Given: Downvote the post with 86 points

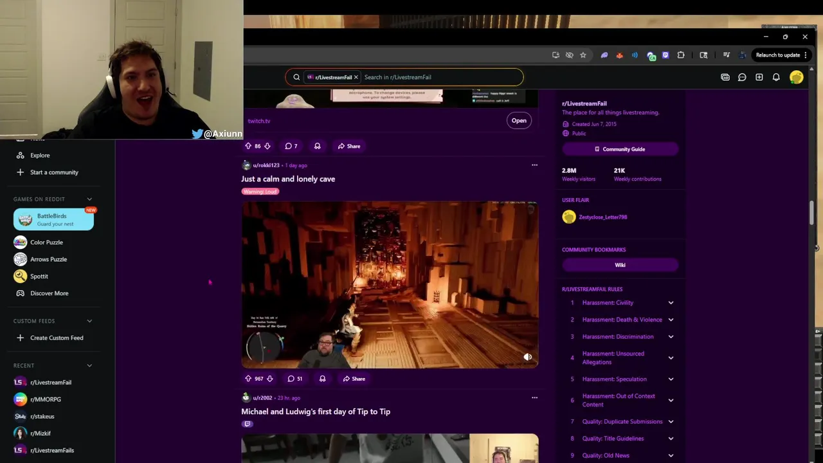Looking at the screenshot, I should pos(267,146).
